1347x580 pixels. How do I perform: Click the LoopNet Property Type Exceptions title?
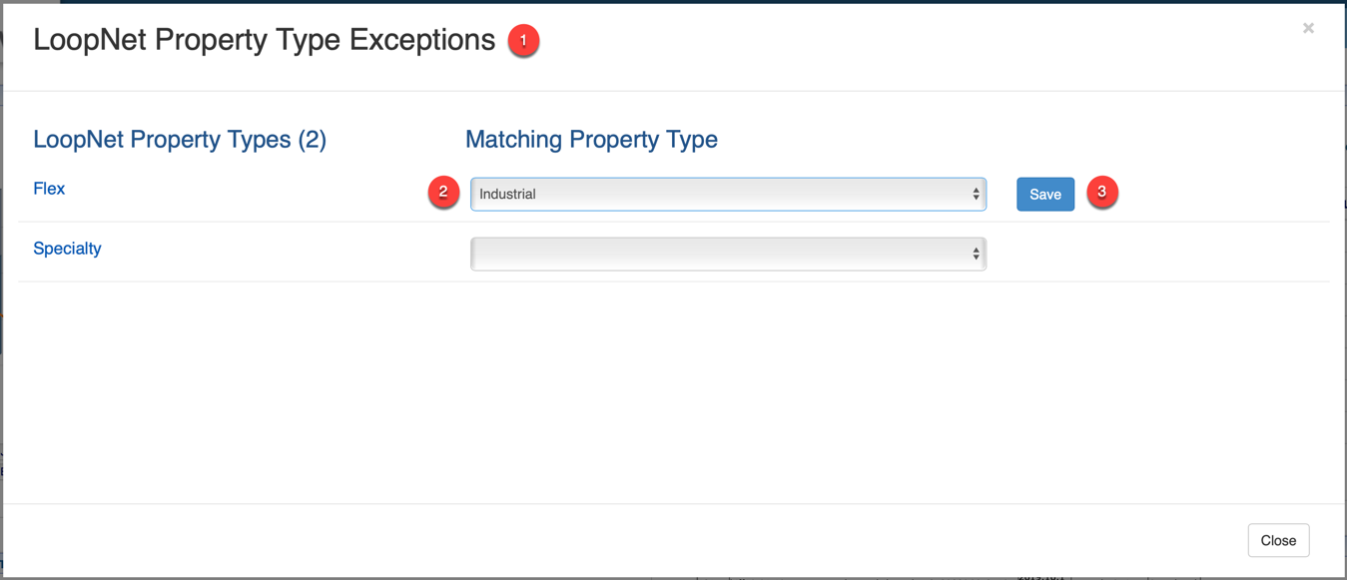(x=264, y=41)
